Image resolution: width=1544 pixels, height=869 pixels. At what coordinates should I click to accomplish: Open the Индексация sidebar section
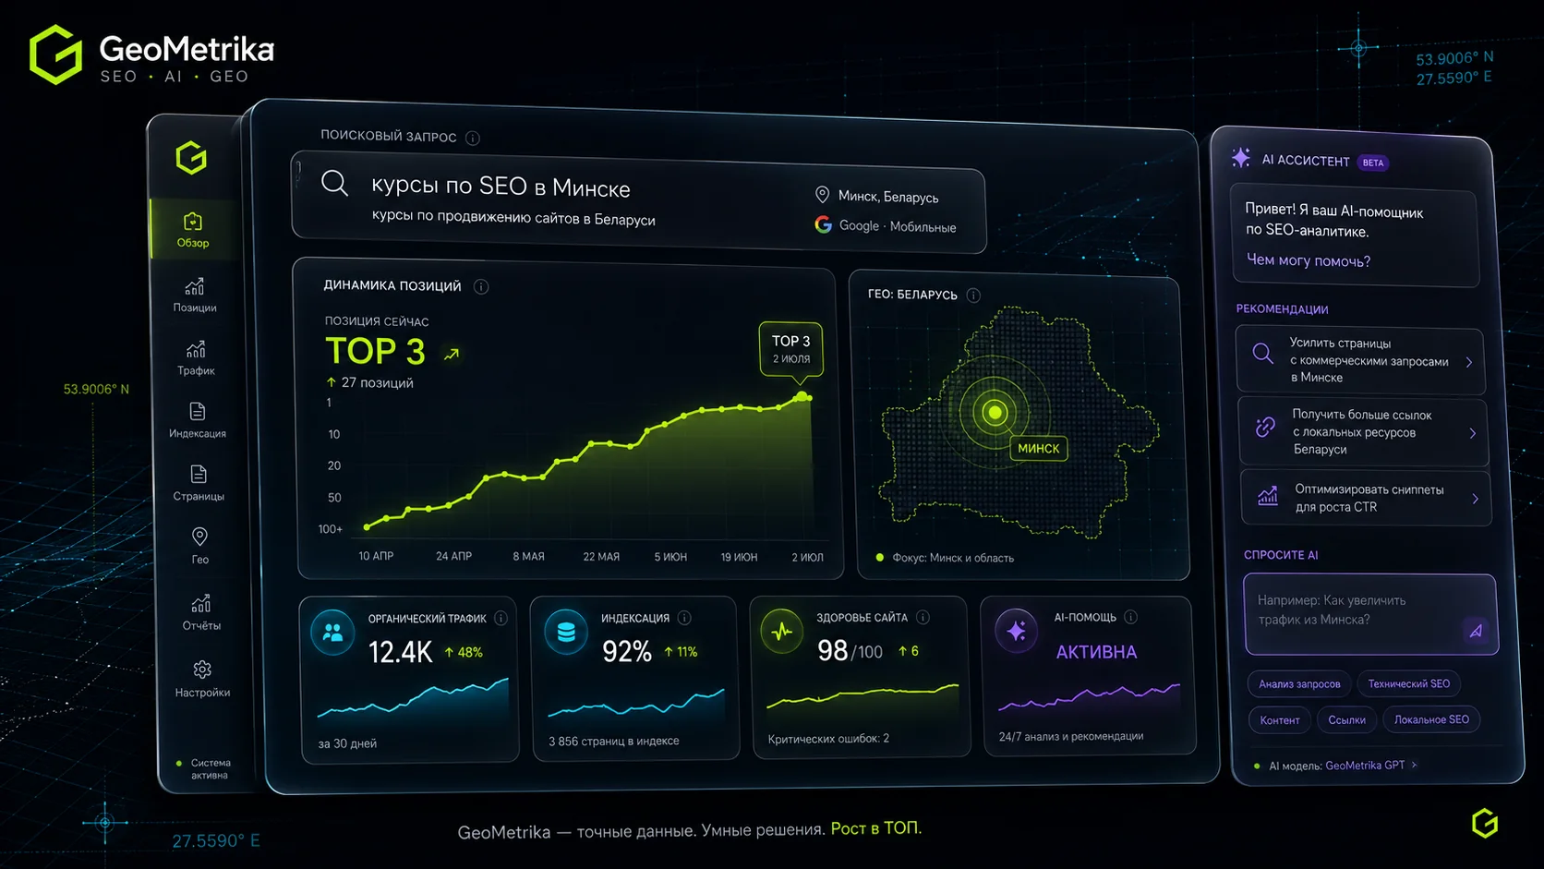point(198,420)
